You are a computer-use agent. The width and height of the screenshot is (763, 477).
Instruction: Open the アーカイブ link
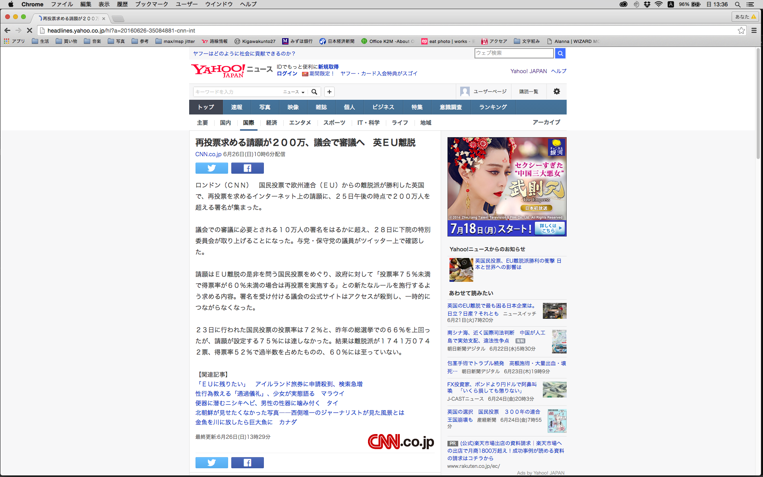tap(546, 122)
